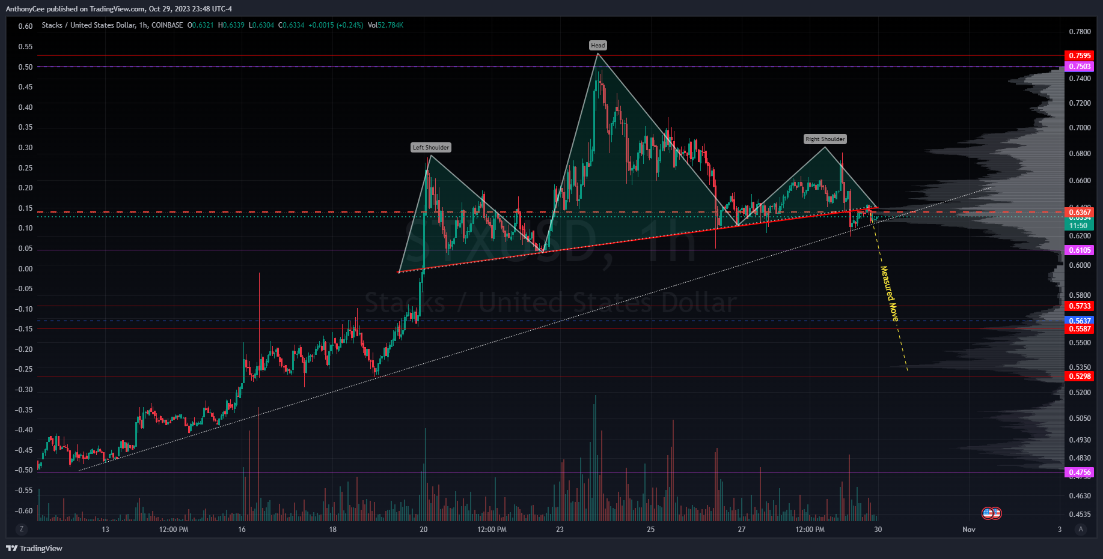Click the blue 0.5637 price label
The width and height of the screenshot is (1103, 559).
coord(1080,321)
